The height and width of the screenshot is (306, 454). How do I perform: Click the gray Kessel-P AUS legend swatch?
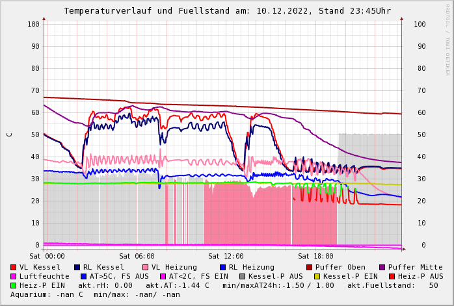pyautogui.click(x=242, y=276)
